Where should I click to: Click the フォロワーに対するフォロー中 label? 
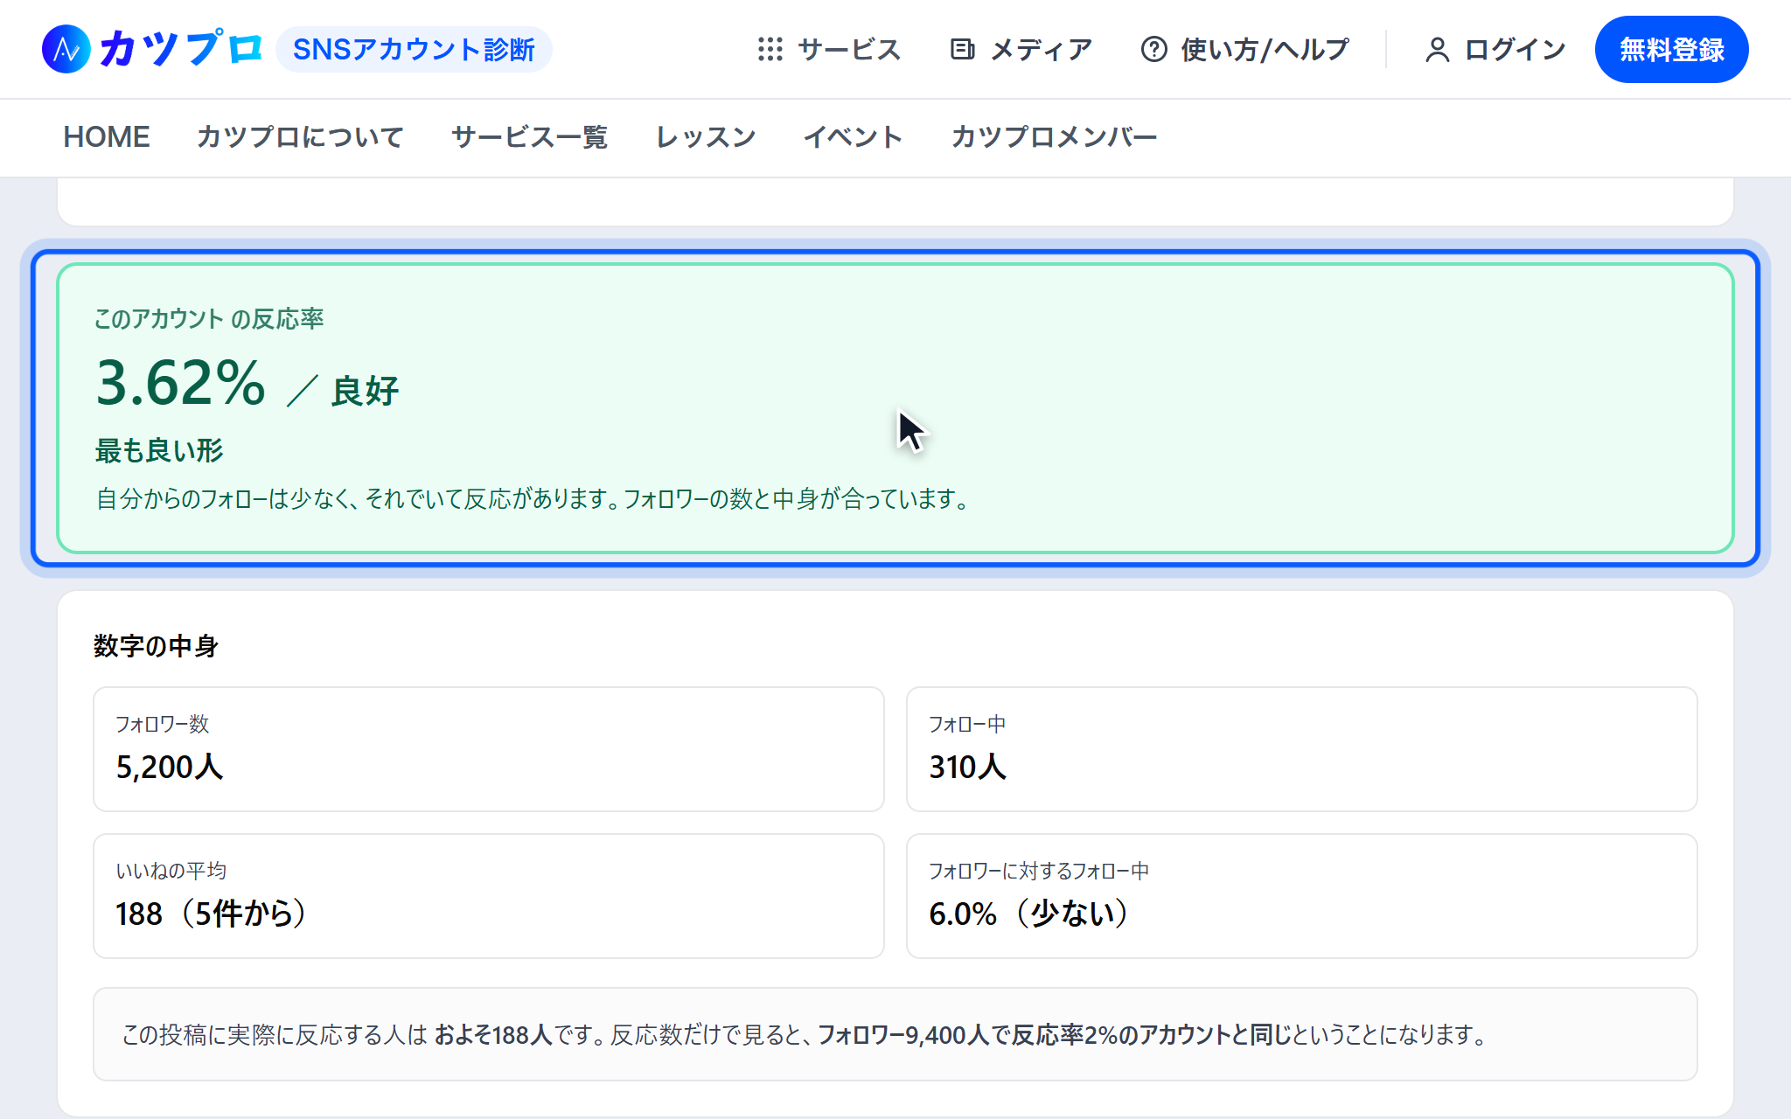click(x=1039, y=872)
